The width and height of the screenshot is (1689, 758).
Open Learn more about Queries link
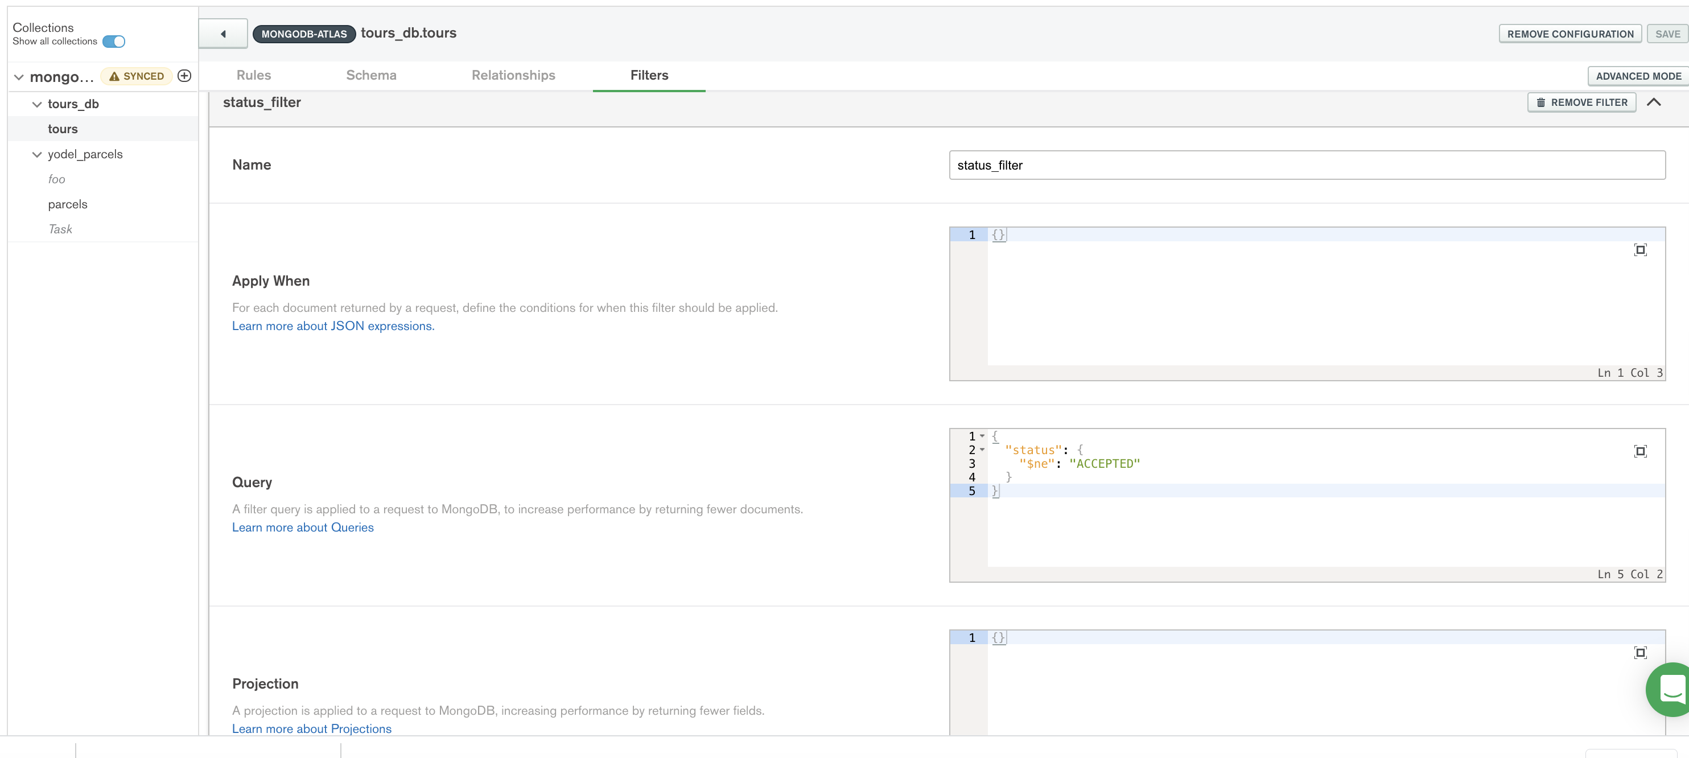(x=302, y=527)
